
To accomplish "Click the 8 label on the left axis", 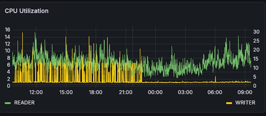I will pyautogui.click(x=9, y=58).
